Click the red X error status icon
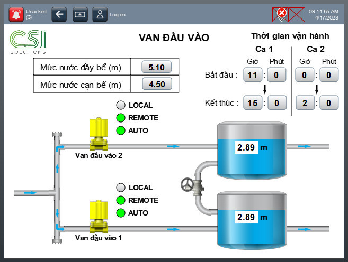Viewport: 348px width, 262px height. coord(281,14)
